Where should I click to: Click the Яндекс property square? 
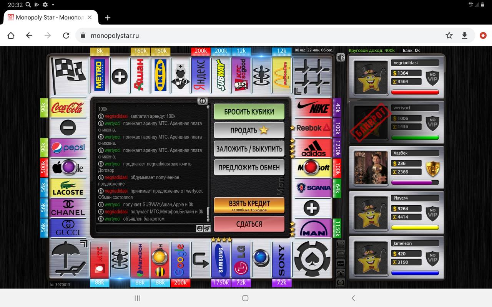[x=201, y=75]
